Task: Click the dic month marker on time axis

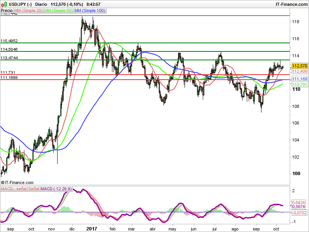Action: [72, 229]
